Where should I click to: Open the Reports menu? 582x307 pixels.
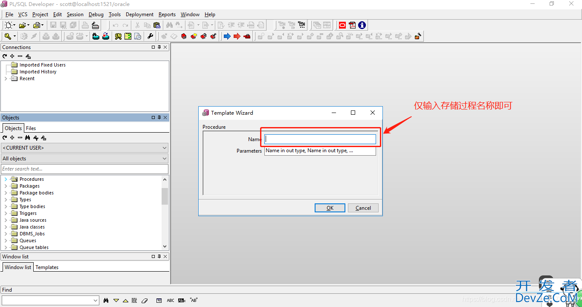(x=167, y=14)
